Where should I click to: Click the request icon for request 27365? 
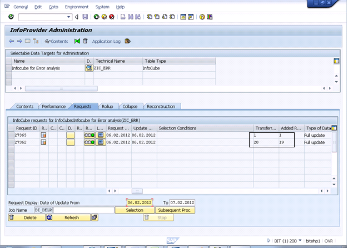coord(43,135)
